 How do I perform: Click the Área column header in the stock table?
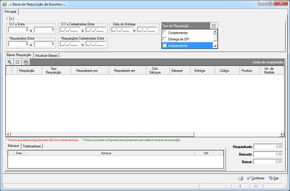pyautogui.click(x=19, y=153)
